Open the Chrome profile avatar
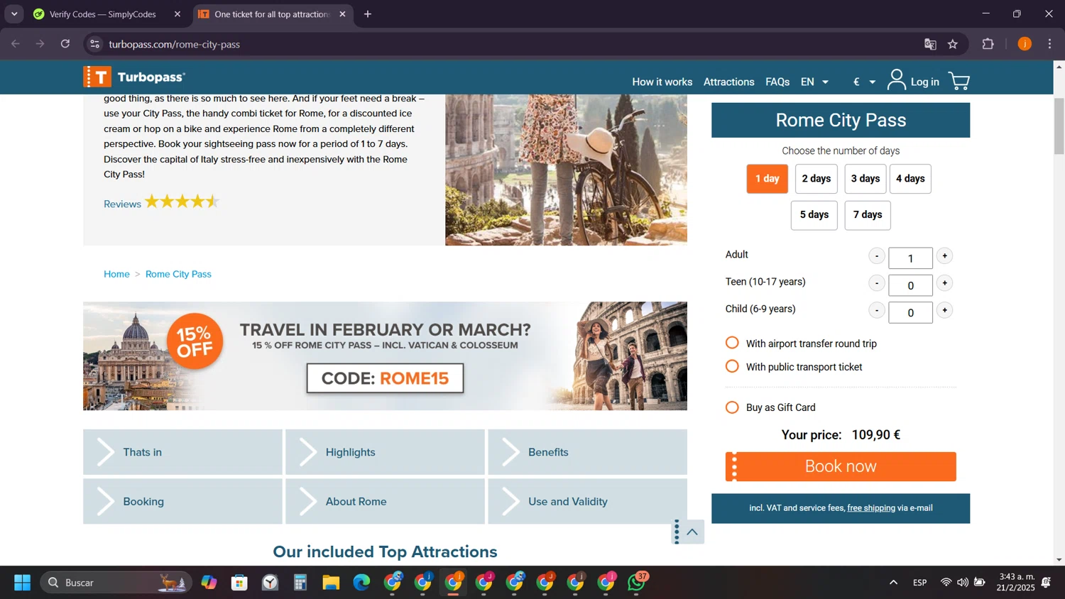The image size is (1065, 599). click(1025, 44)
